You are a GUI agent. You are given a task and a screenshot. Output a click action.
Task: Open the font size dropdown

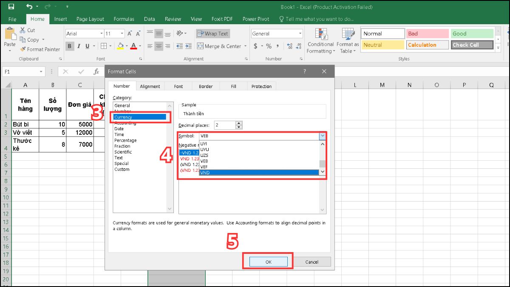click(122, 33)
